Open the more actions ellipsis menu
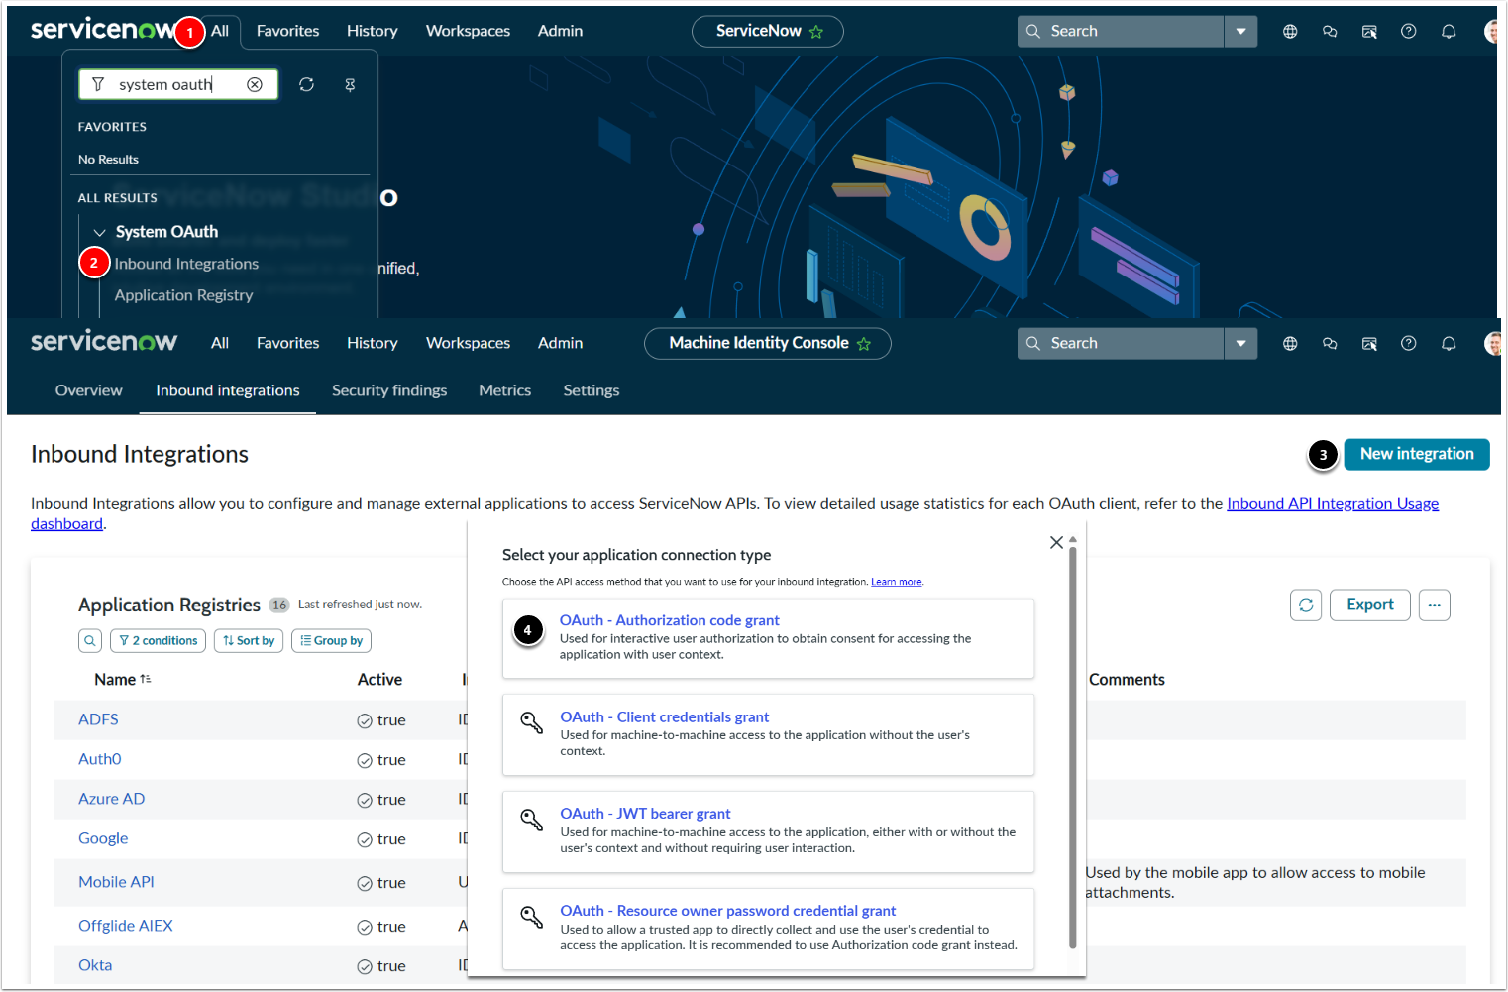This screenshot has width=1508, height=992. point(1434,605)
